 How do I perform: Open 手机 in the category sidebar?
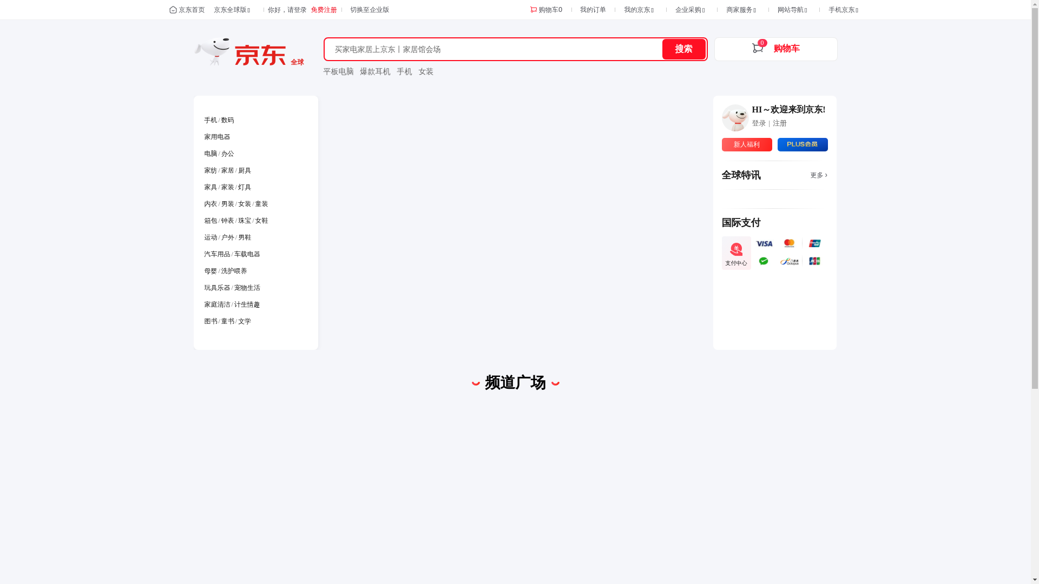[x=211, y=120]
